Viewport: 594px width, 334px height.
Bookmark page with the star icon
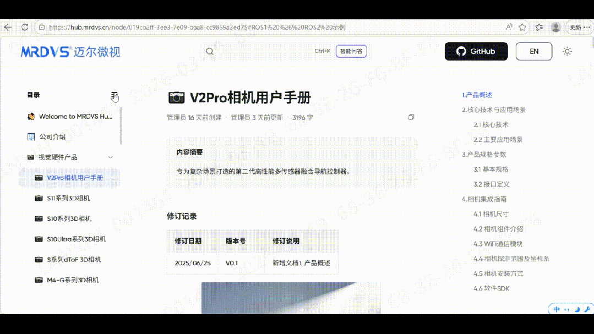[522, 27]
